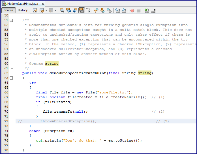The width and height of the screenshot is (197, 154).
Task: Click 'Exception ex' in catch clause
Action: click(x=59, y=131)
